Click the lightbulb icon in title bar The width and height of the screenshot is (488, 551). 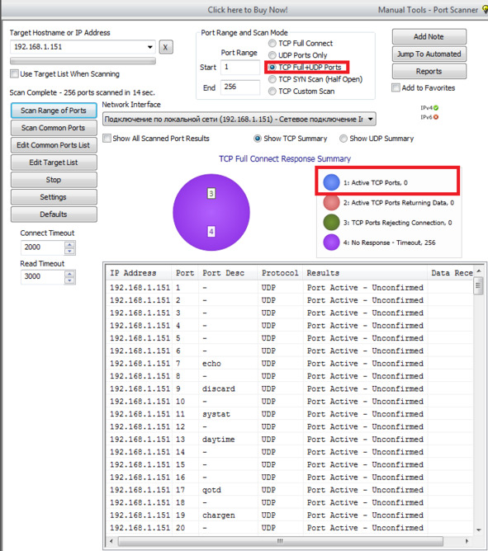[x=485, y=10]
